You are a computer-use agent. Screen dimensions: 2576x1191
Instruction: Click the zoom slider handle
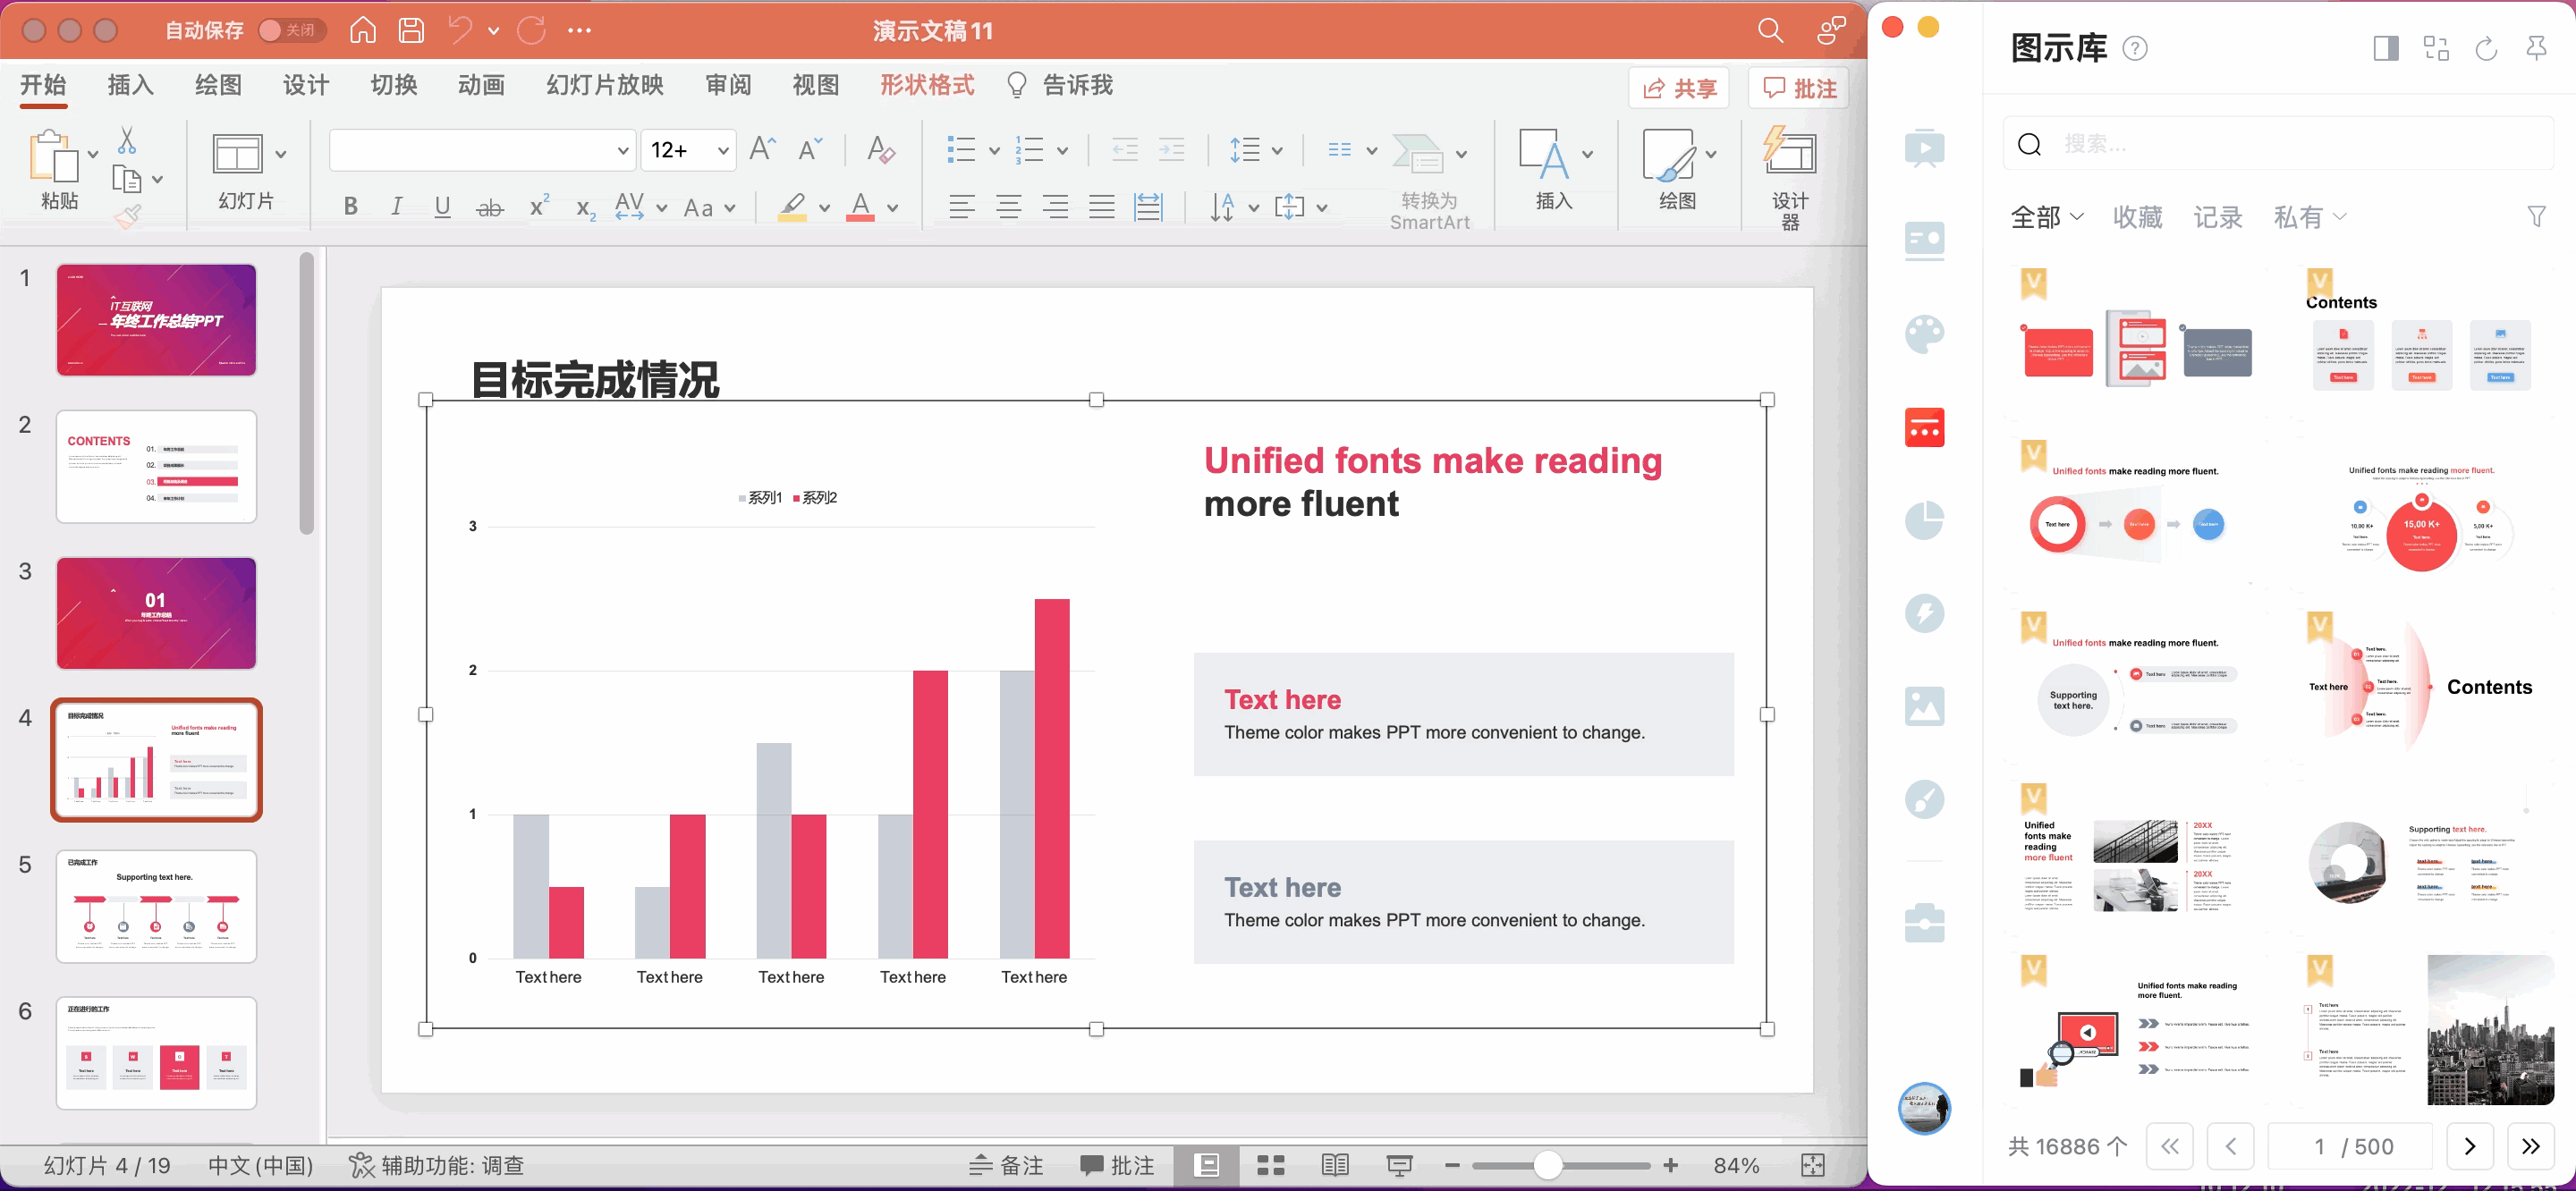click(1547, 1165)
